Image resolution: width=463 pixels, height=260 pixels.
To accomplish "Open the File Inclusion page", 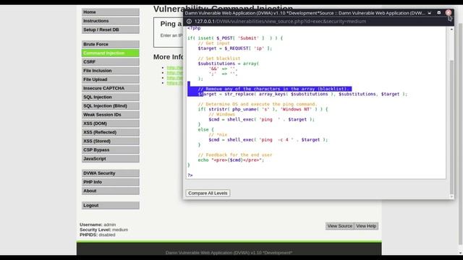I will click(x=110, y=71).
